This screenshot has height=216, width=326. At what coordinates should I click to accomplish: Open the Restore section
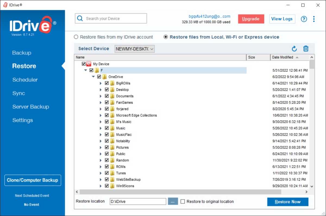pyautogui.click(x=24, y=66)
